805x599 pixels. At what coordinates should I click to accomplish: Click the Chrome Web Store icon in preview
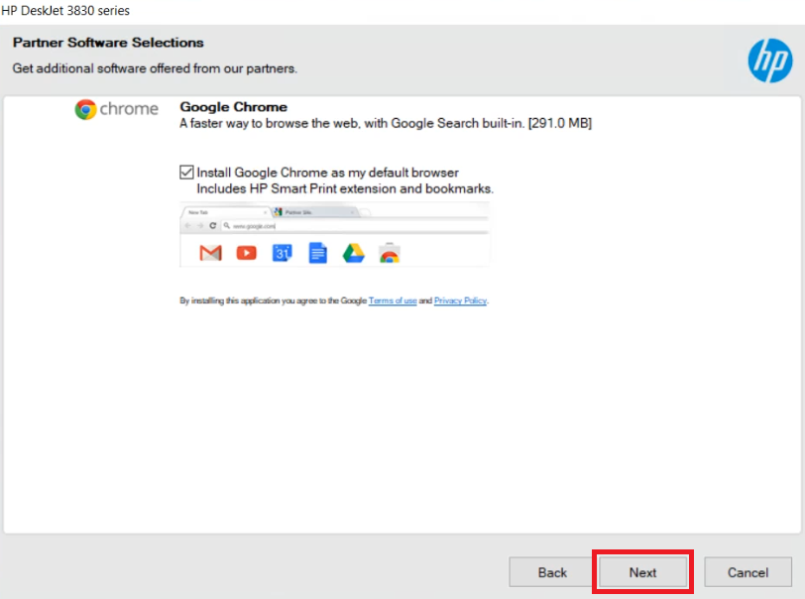pyautogui.click(x=390, y=253)
